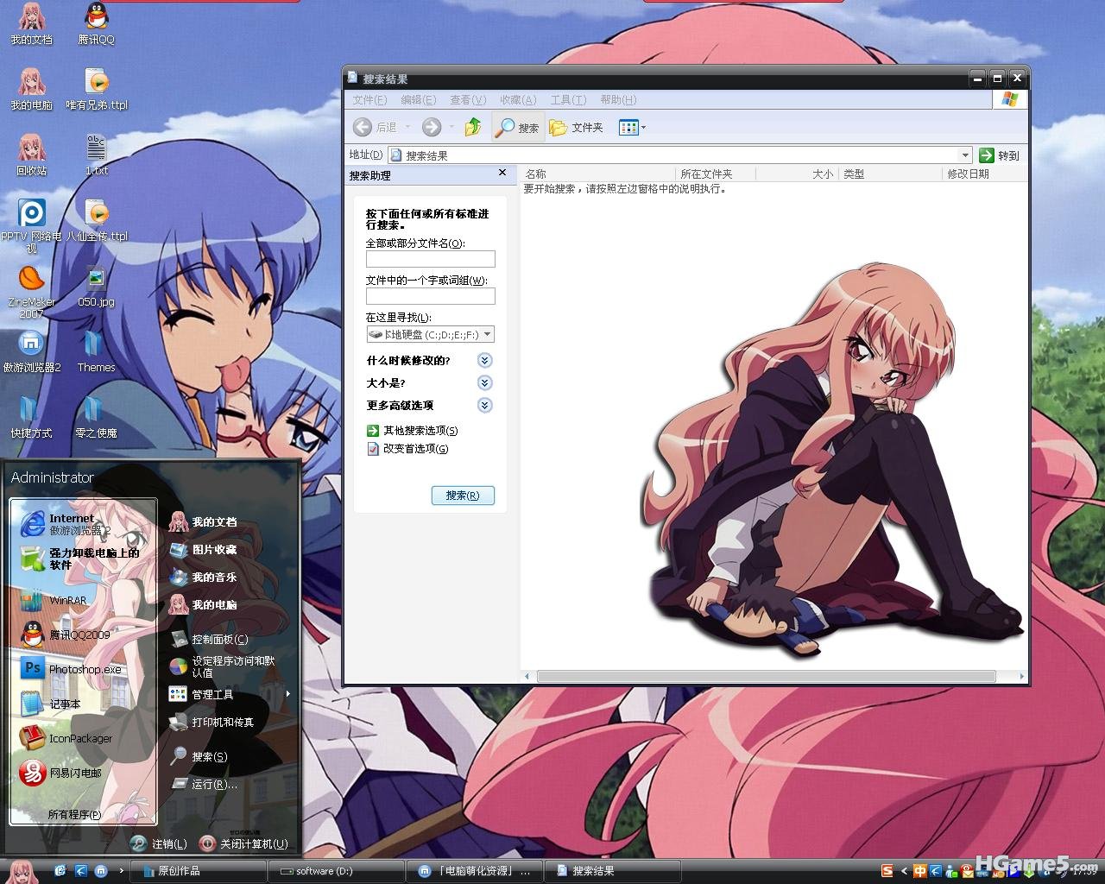The height and width of the screenshot is (884, 1105).
Task: Sort results by 所在文件夹 column
Action: (715, 174)
